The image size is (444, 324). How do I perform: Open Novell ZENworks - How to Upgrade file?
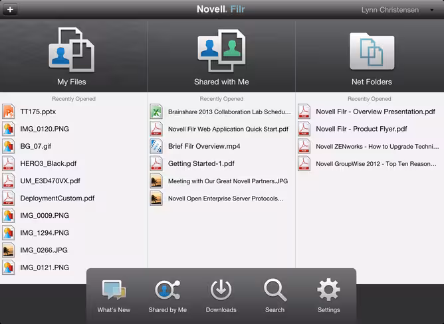[378, 147]
